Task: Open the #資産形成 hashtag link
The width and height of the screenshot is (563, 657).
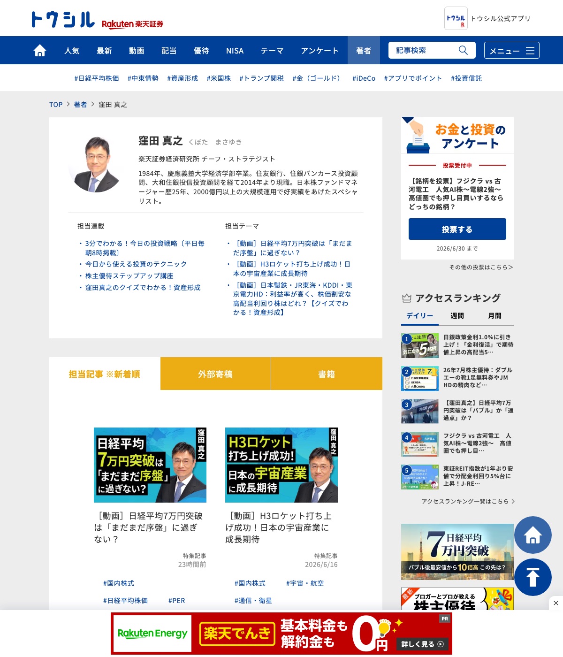Action: tap(183, 78)
